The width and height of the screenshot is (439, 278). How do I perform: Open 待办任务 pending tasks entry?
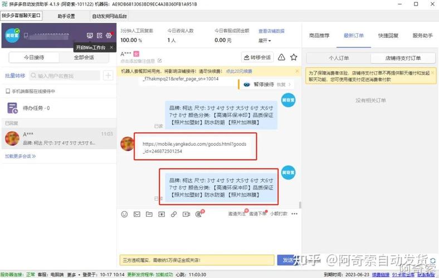pyautogui.click(x=59, y=108)
